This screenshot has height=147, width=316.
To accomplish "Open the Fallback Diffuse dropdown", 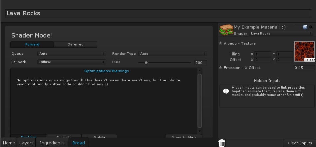I will (x=72, y=62).
